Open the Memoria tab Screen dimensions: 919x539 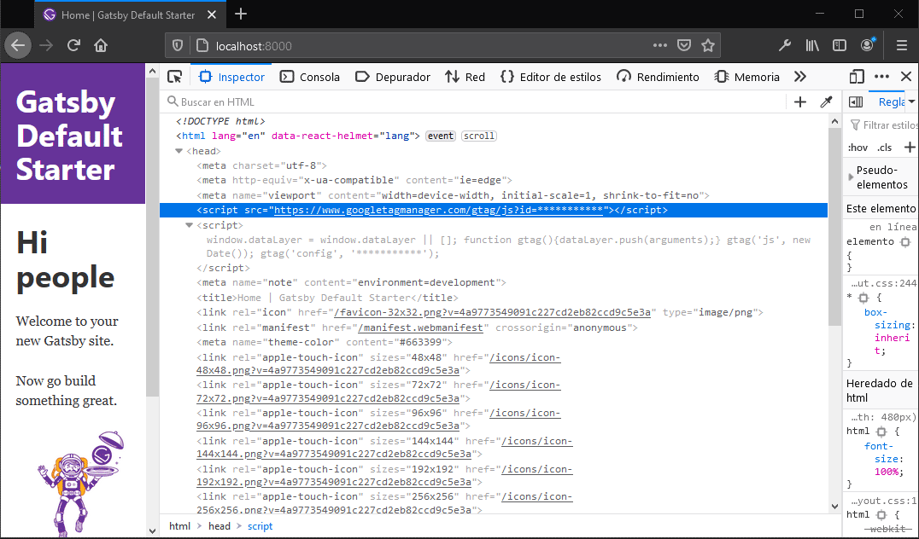[747, 77]
